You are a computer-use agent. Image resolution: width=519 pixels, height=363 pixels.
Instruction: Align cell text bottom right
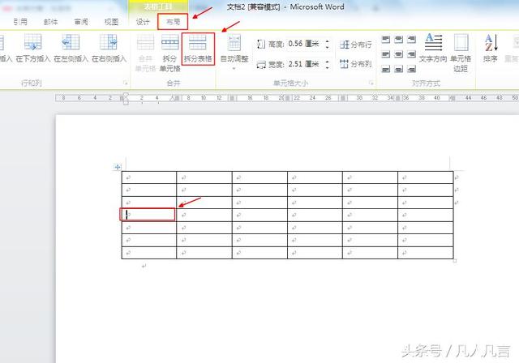coord(411,69)
